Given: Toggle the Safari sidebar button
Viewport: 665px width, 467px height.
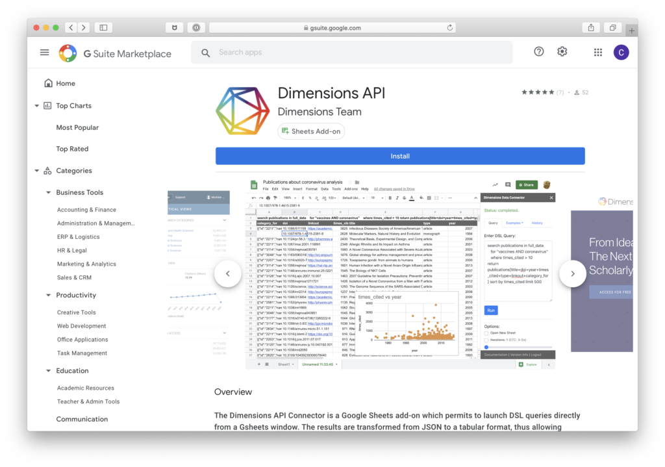Looking at the screenshot, I should (x=103, y=28).
